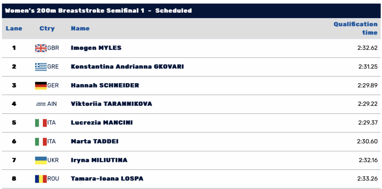Open Viktoriia TARANNIKOVA's name
Viewport: 382px width, 189px height.
click(112, 104)
